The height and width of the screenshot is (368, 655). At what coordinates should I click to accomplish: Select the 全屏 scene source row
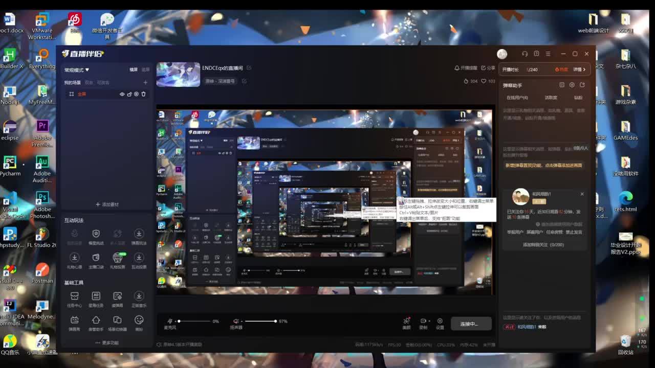point(107,94)
